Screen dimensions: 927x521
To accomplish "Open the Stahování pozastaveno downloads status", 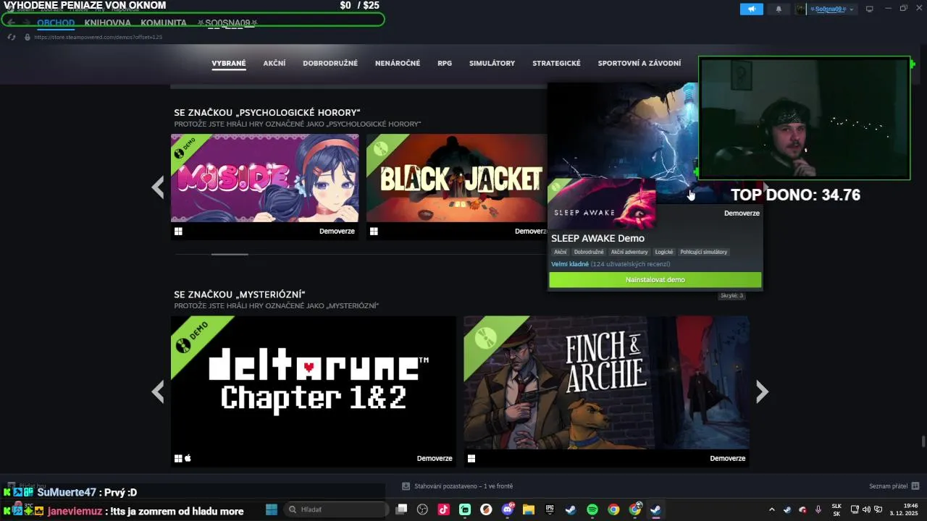I will pos(458,486).
